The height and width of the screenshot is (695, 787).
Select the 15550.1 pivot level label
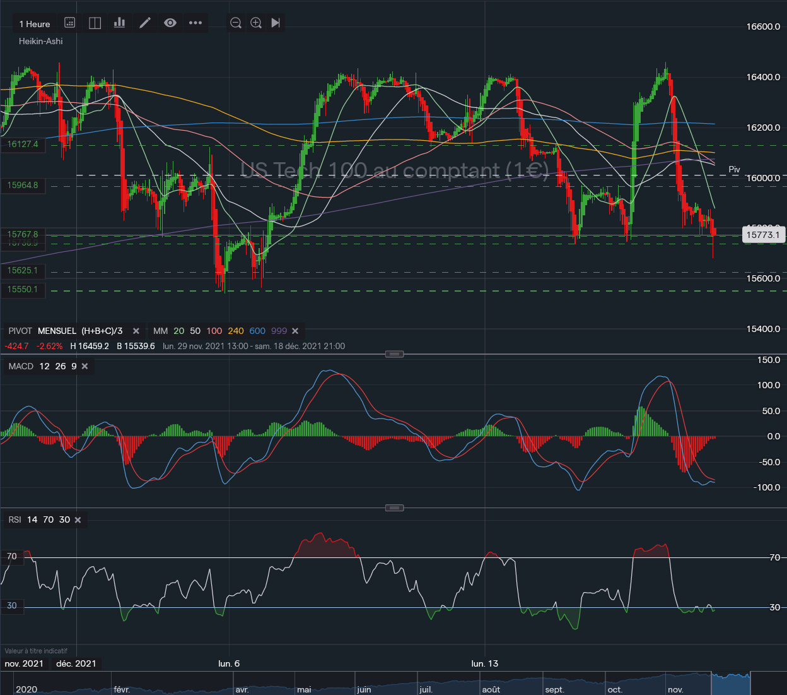[23, 290]
